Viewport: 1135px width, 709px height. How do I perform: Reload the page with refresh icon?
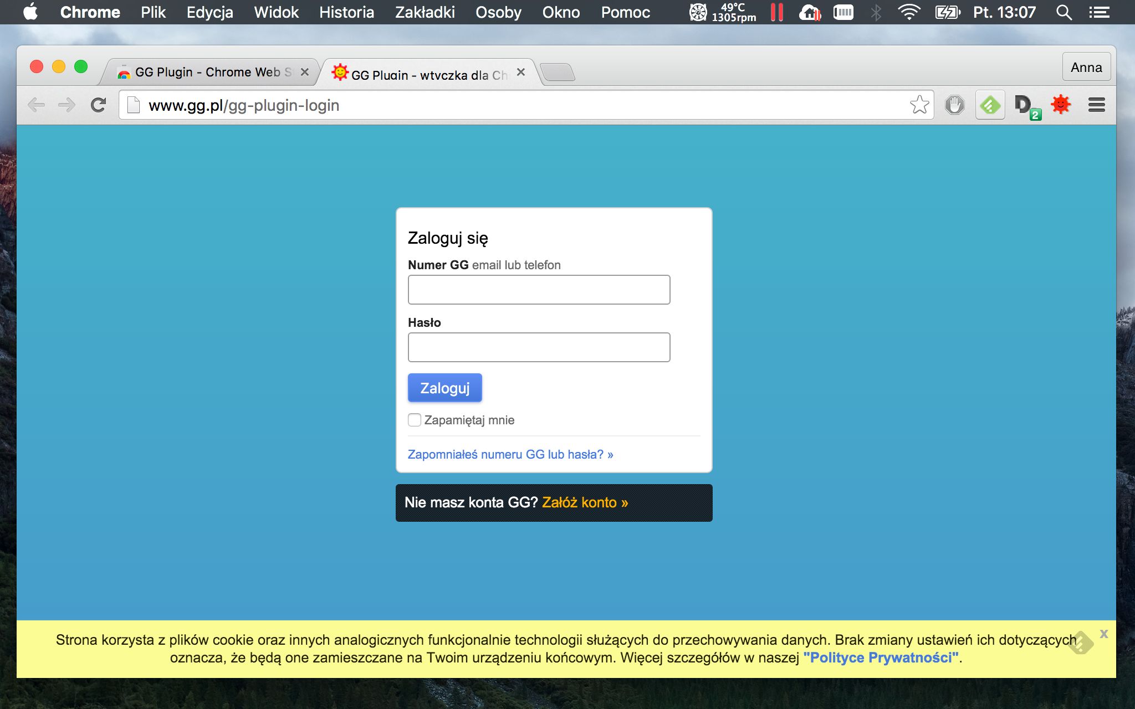click(x=99, y=105)
